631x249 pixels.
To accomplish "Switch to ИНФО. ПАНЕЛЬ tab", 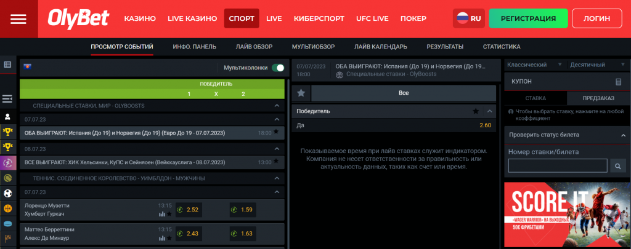I will tap(194, 47).
